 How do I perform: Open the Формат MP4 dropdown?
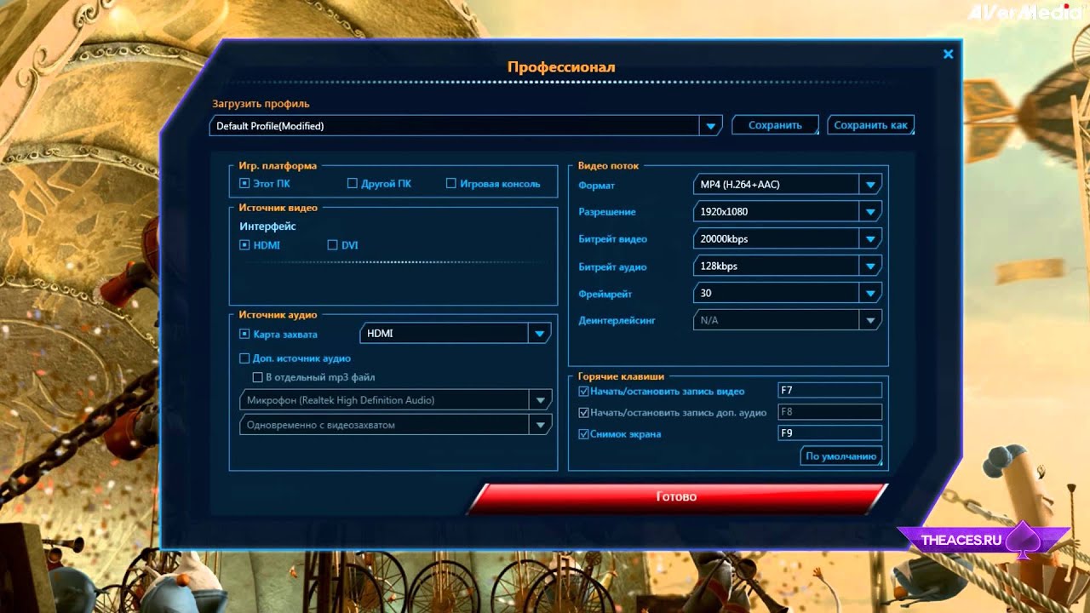pyautogui.click(x=788, y=185)
